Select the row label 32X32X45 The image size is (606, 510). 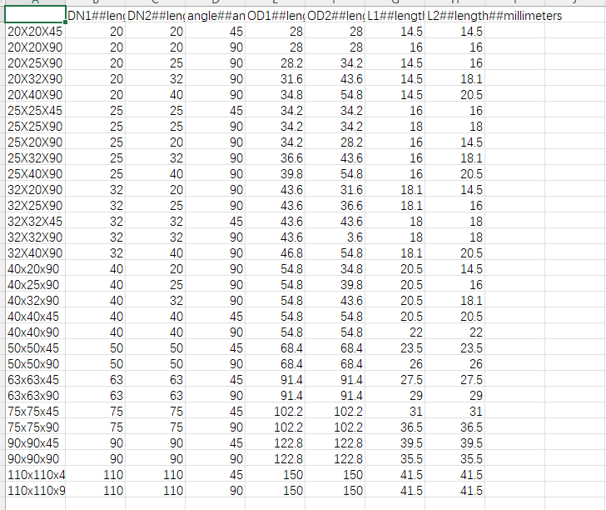pos(33,222)
